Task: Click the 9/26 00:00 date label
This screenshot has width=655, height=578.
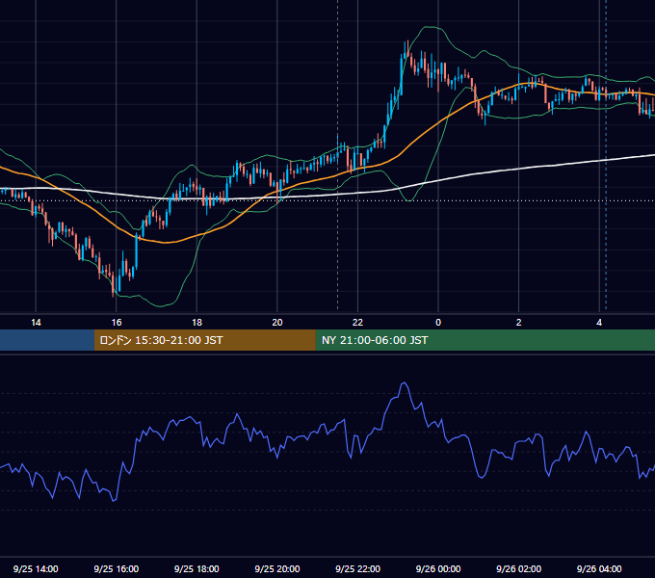Action: coord(438,568)
